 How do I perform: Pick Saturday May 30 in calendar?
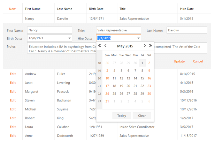(x=149, y=94)
